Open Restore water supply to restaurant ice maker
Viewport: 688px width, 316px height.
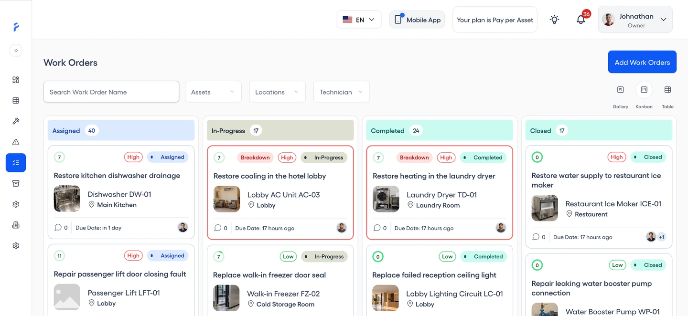point(596,180)
